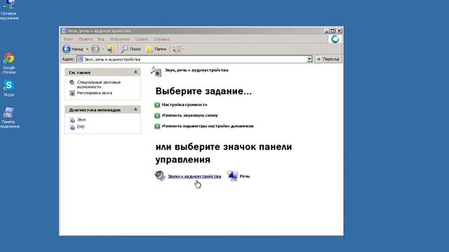
Task: Open Google Chrome desktop shortcut
Action: tap(8, 64)
